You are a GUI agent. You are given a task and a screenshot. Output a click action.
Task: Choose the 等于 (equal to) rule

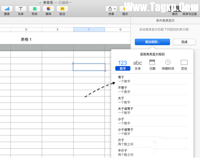[152, 79]
